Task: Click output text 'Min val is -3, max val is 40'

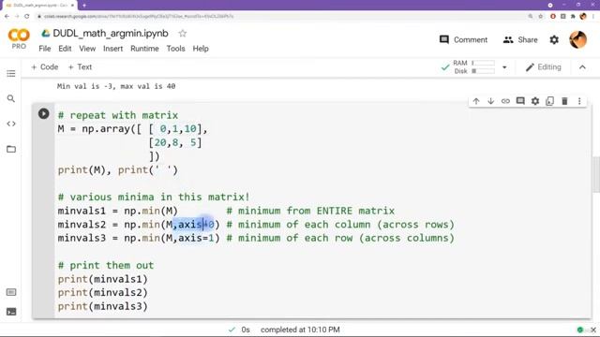Action: click(x=116, y=86)
